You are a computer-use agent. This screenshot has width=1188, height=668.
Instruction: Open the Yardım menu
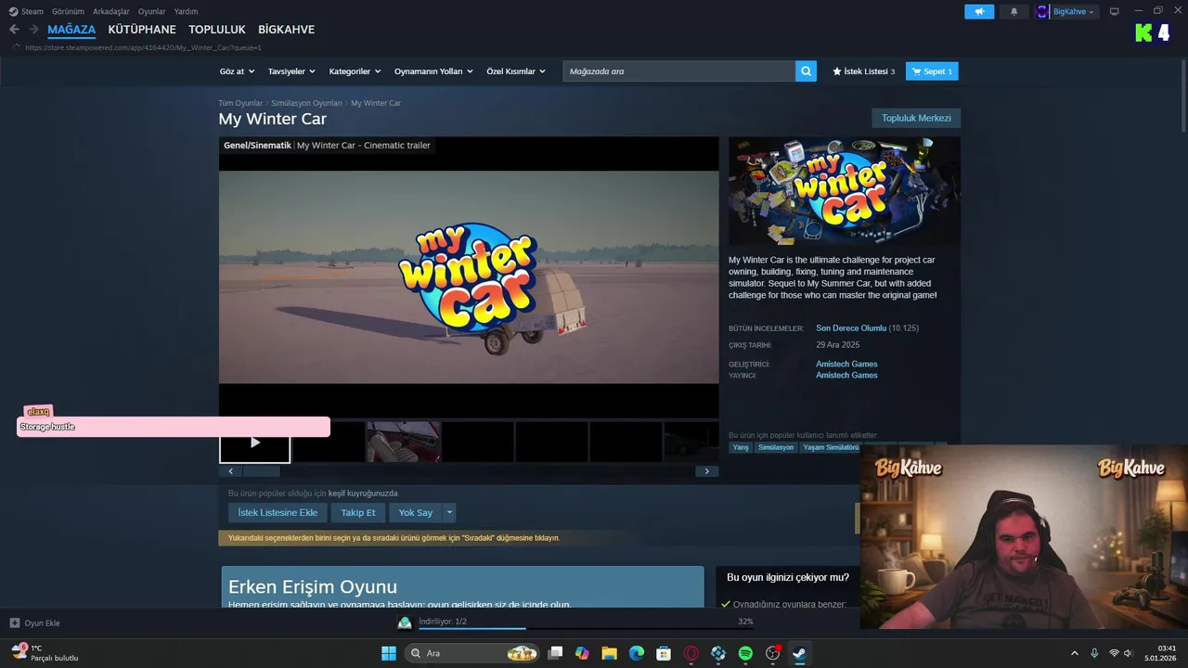(x=186, y=11)
